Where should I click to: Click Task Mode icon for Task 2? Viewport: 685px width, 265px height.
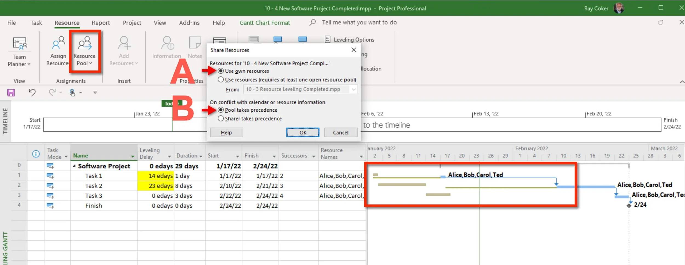pyautogui.click(x=50, y=186)
